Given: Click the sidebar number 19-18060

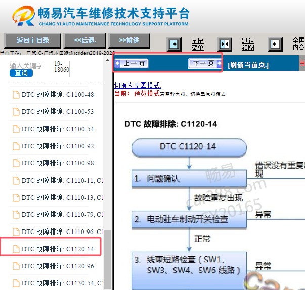Looking at the screenshot, I should 62,67.
